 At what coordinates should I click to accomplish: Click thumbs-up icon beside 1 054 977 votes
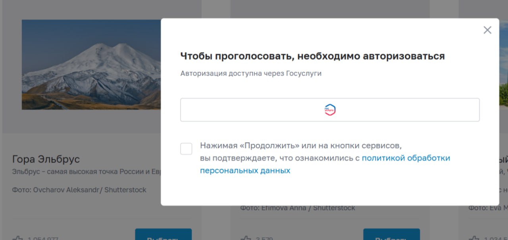[17, 238]
